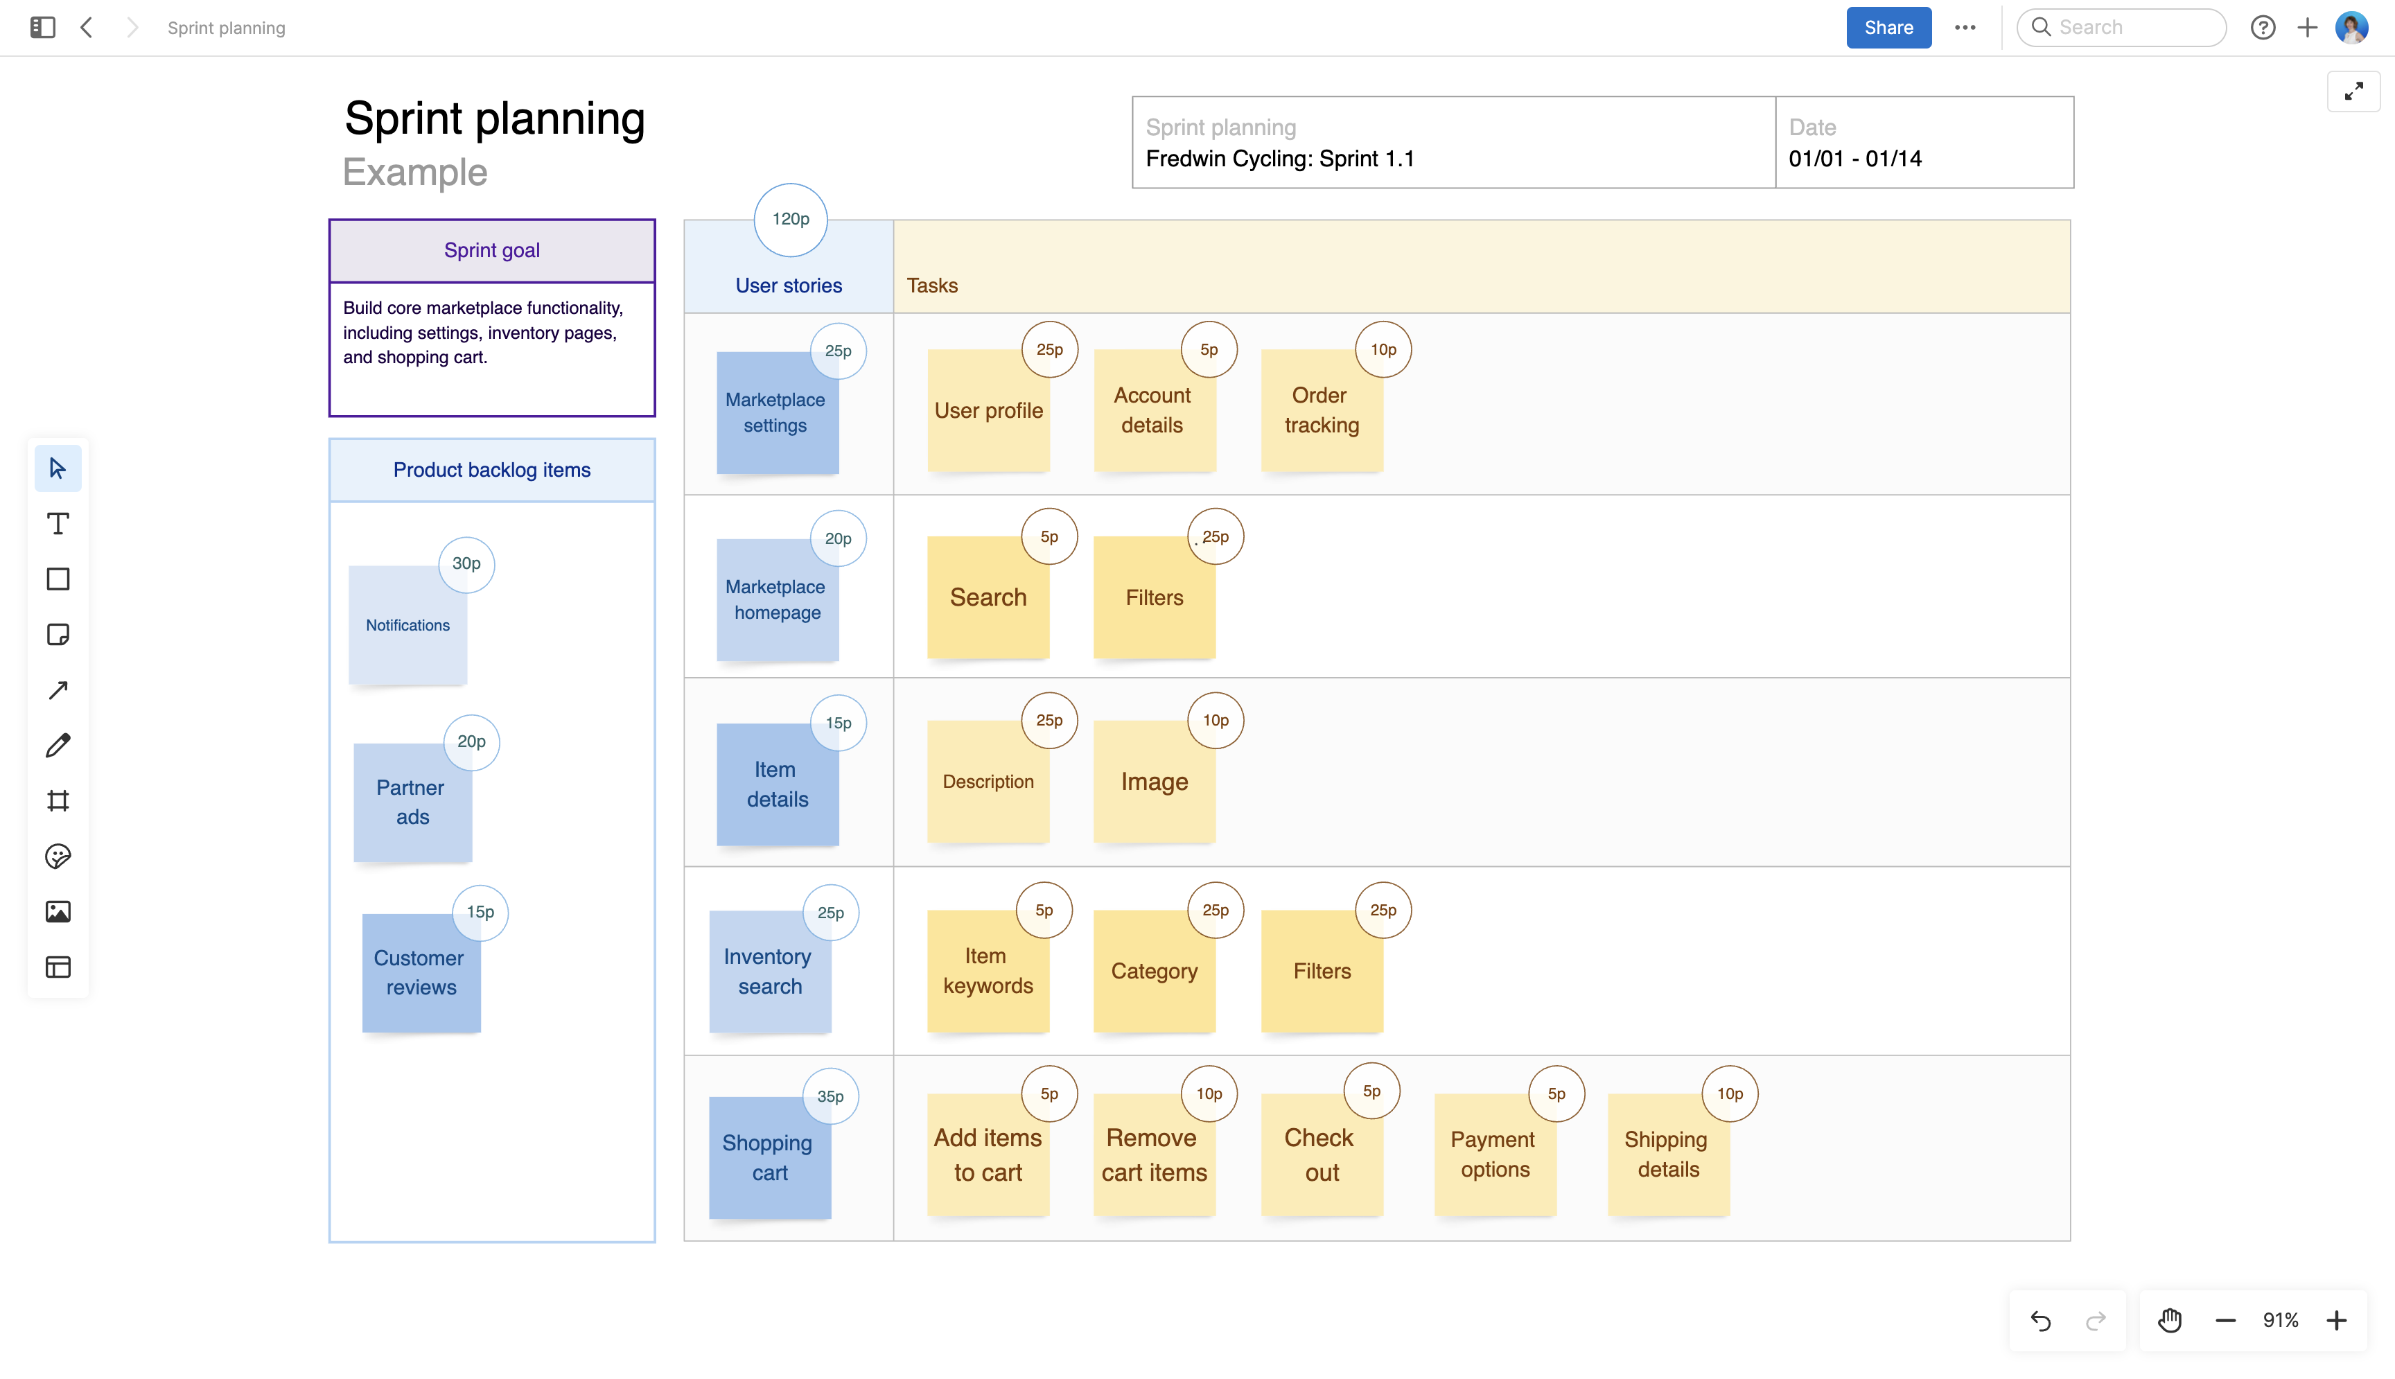Open the template picker tool
Screen dimensions: 2395x1379
[x=58, y=967]
